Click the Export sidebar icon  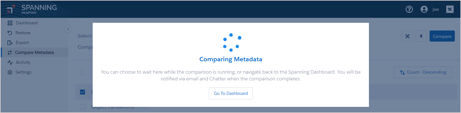pos(10,42)
